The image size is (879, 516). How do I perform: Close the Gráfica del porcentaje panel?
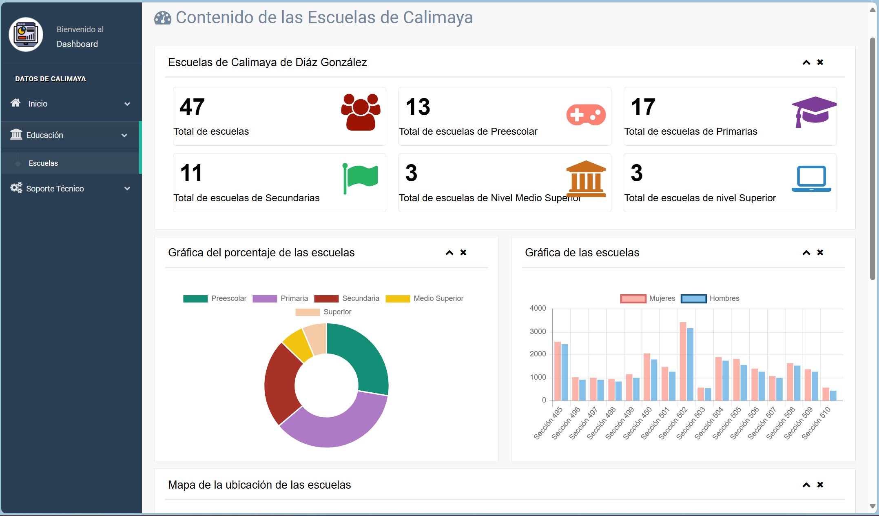point(463,252)
